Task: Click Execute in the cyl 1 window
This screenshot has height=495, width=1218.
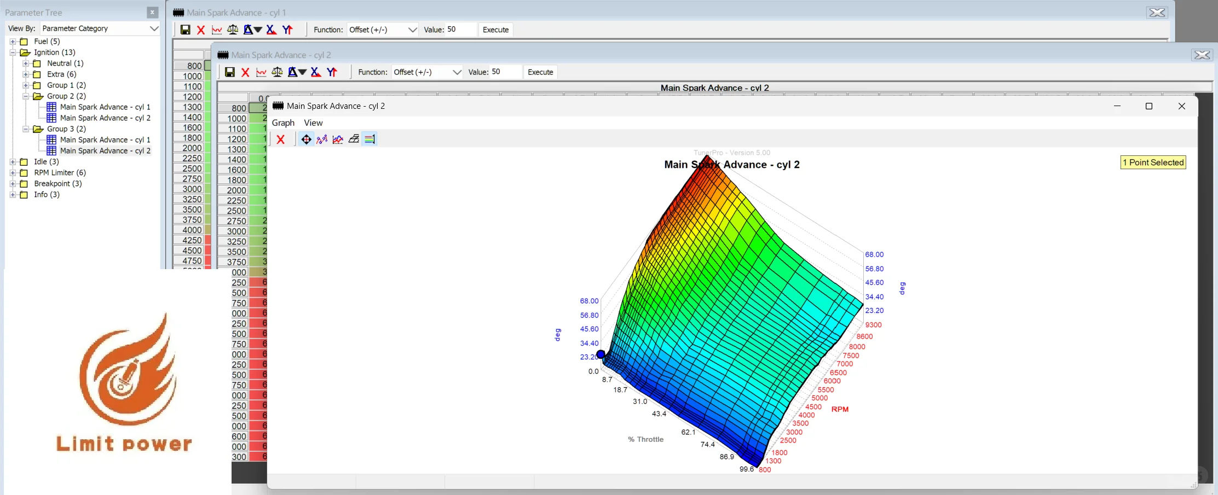Action: point(495,30)
